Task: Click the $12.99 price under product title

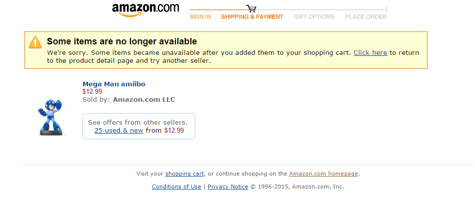Action: (x=92, y=91)
